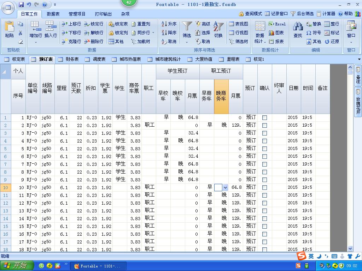Click the 图表 chart icon

point(271,33)
